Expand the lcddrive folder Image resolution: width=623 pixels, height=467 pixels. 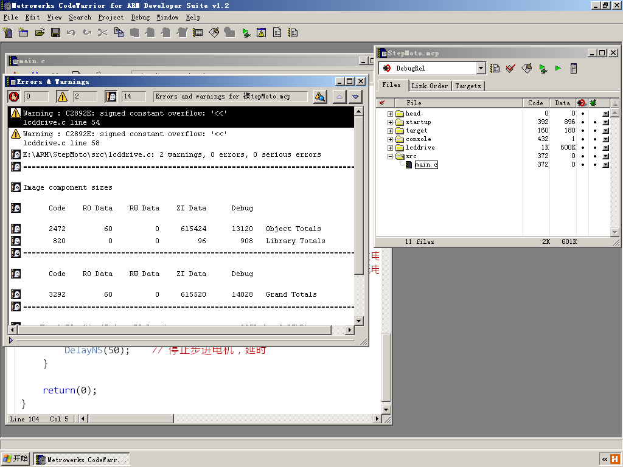tap(390, 148)
